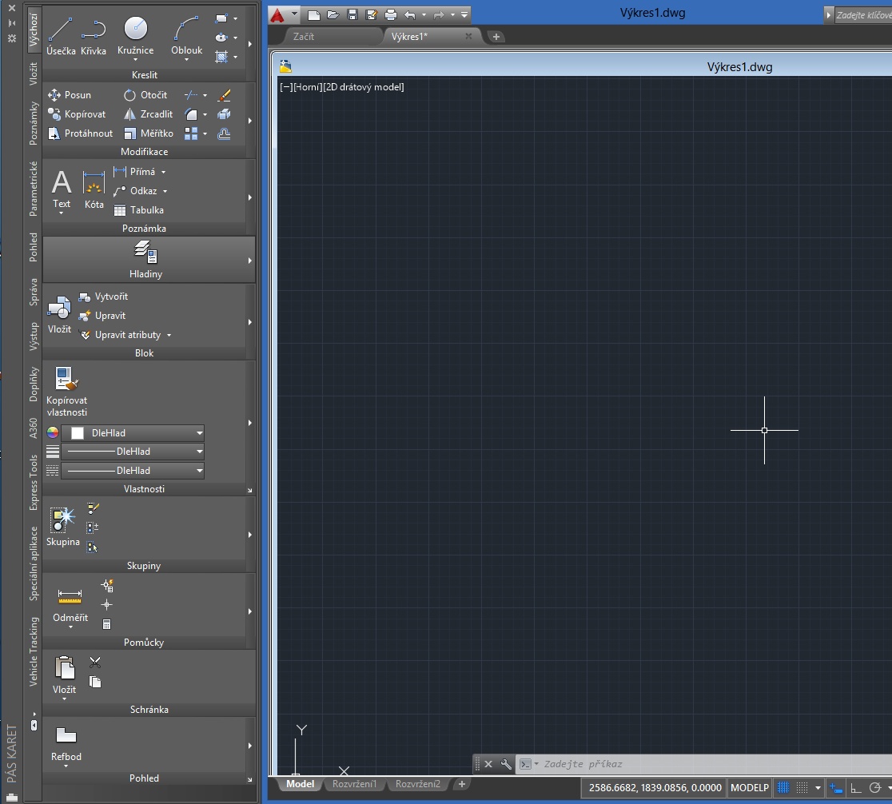The image size is (892, 804).
Task: Toggle MODELP model space button
Action: [x=749, y=788]
